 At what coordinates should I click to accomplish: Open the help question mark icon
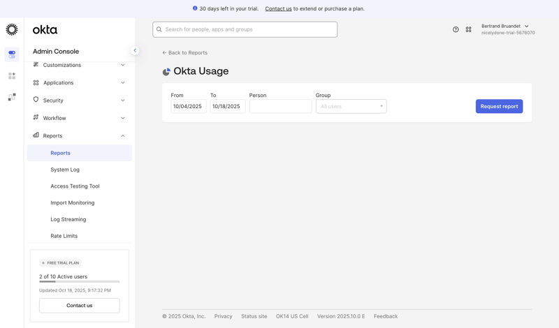click(456, 29)
